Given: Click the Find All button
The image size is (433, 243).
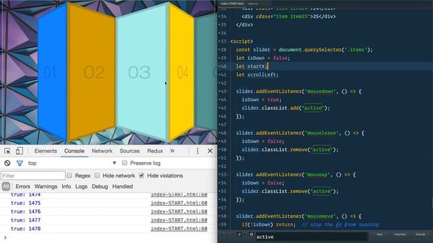Looking at the screenshot, I should click(421, 234).
